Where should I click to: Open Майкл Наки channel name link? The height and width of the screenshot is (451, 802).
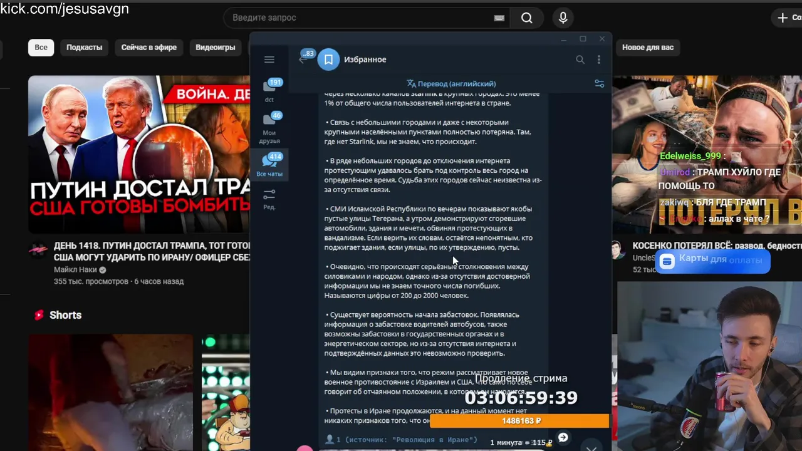click(x=75, y=270)
